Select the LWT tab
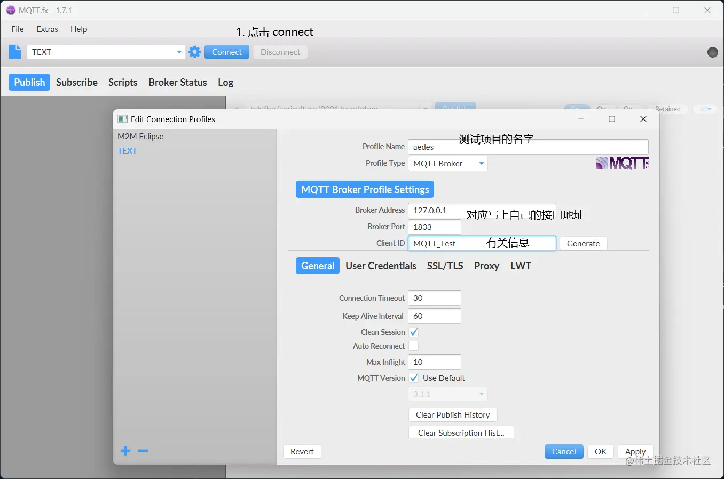 point(521,266)
